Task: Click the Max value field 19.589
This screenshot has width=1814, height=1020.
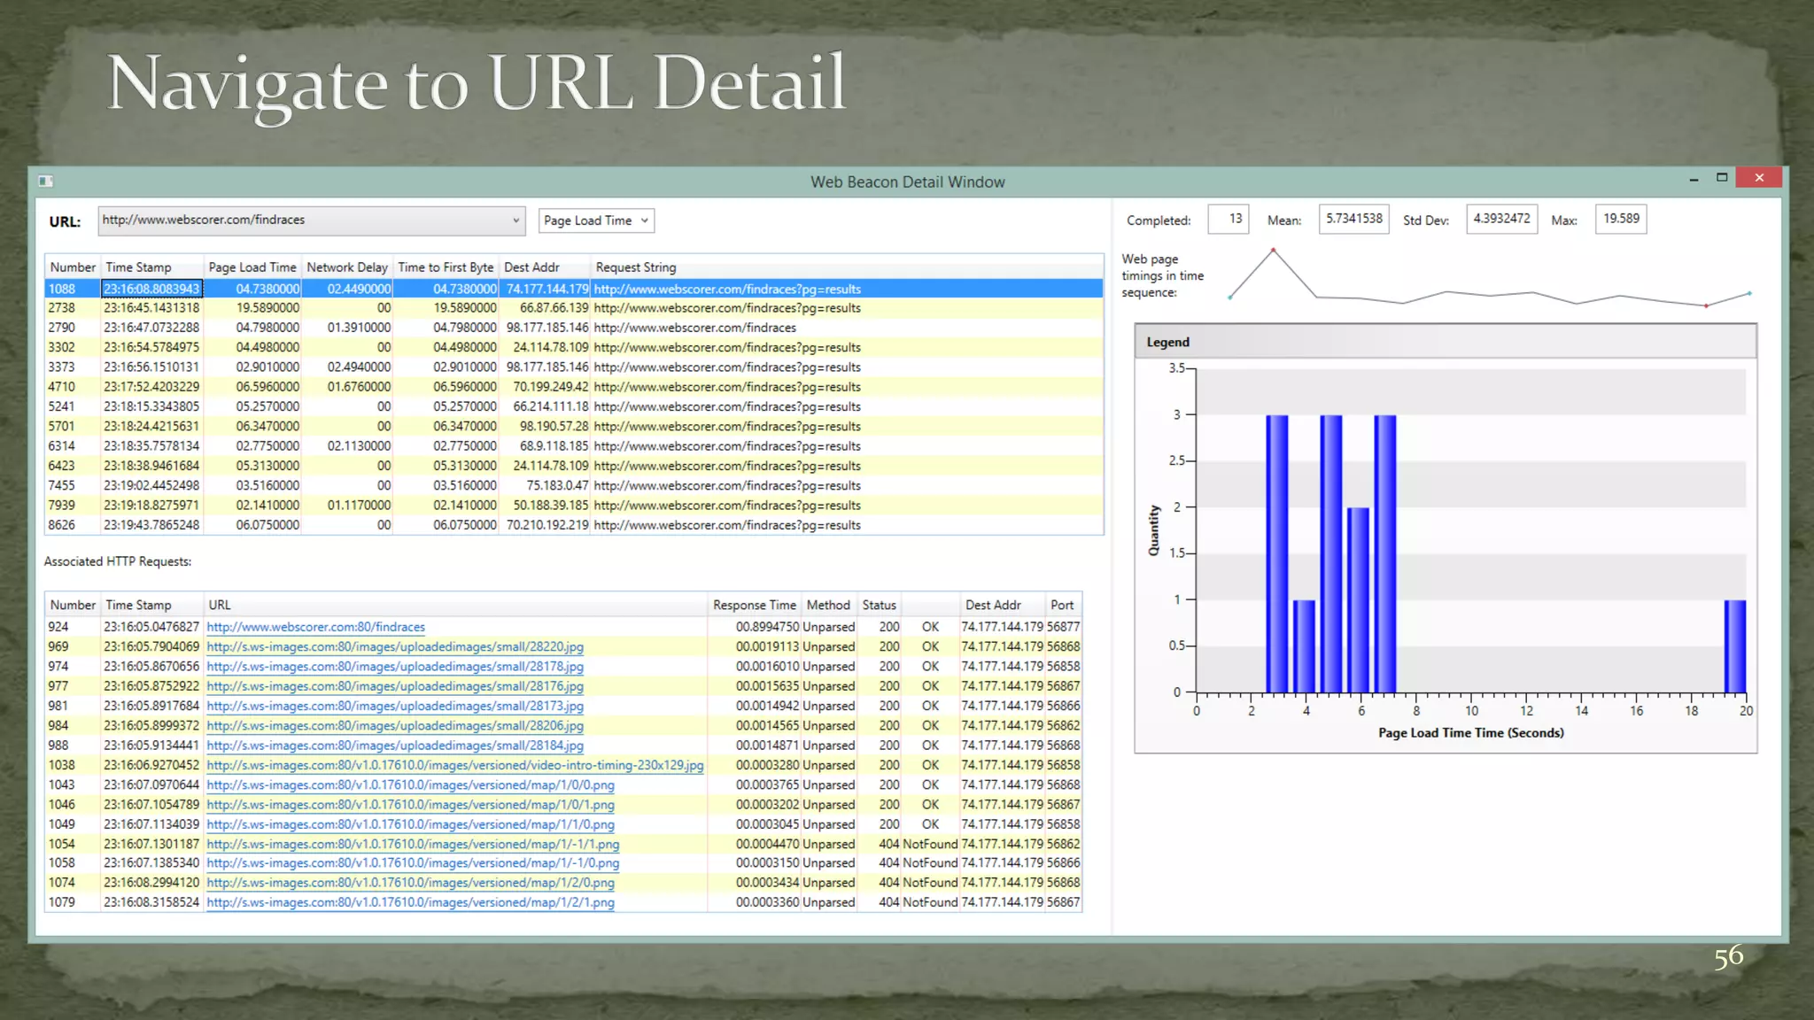Action: pyautogui.click(x=1620, y=219)
